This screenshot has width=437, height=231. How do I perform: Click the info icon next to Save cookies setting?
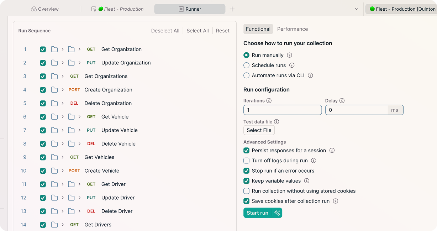pyautogui.click(x=335, y=201)
